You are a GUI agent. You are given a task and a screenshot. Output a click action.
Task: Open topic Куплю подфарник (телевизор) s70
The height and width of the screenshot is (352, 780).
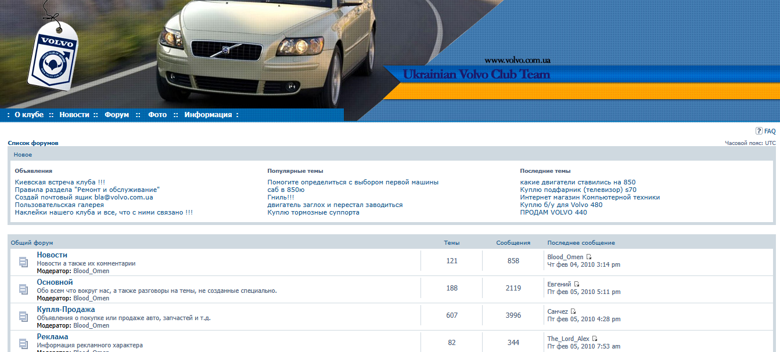click(x=578, y=190)
